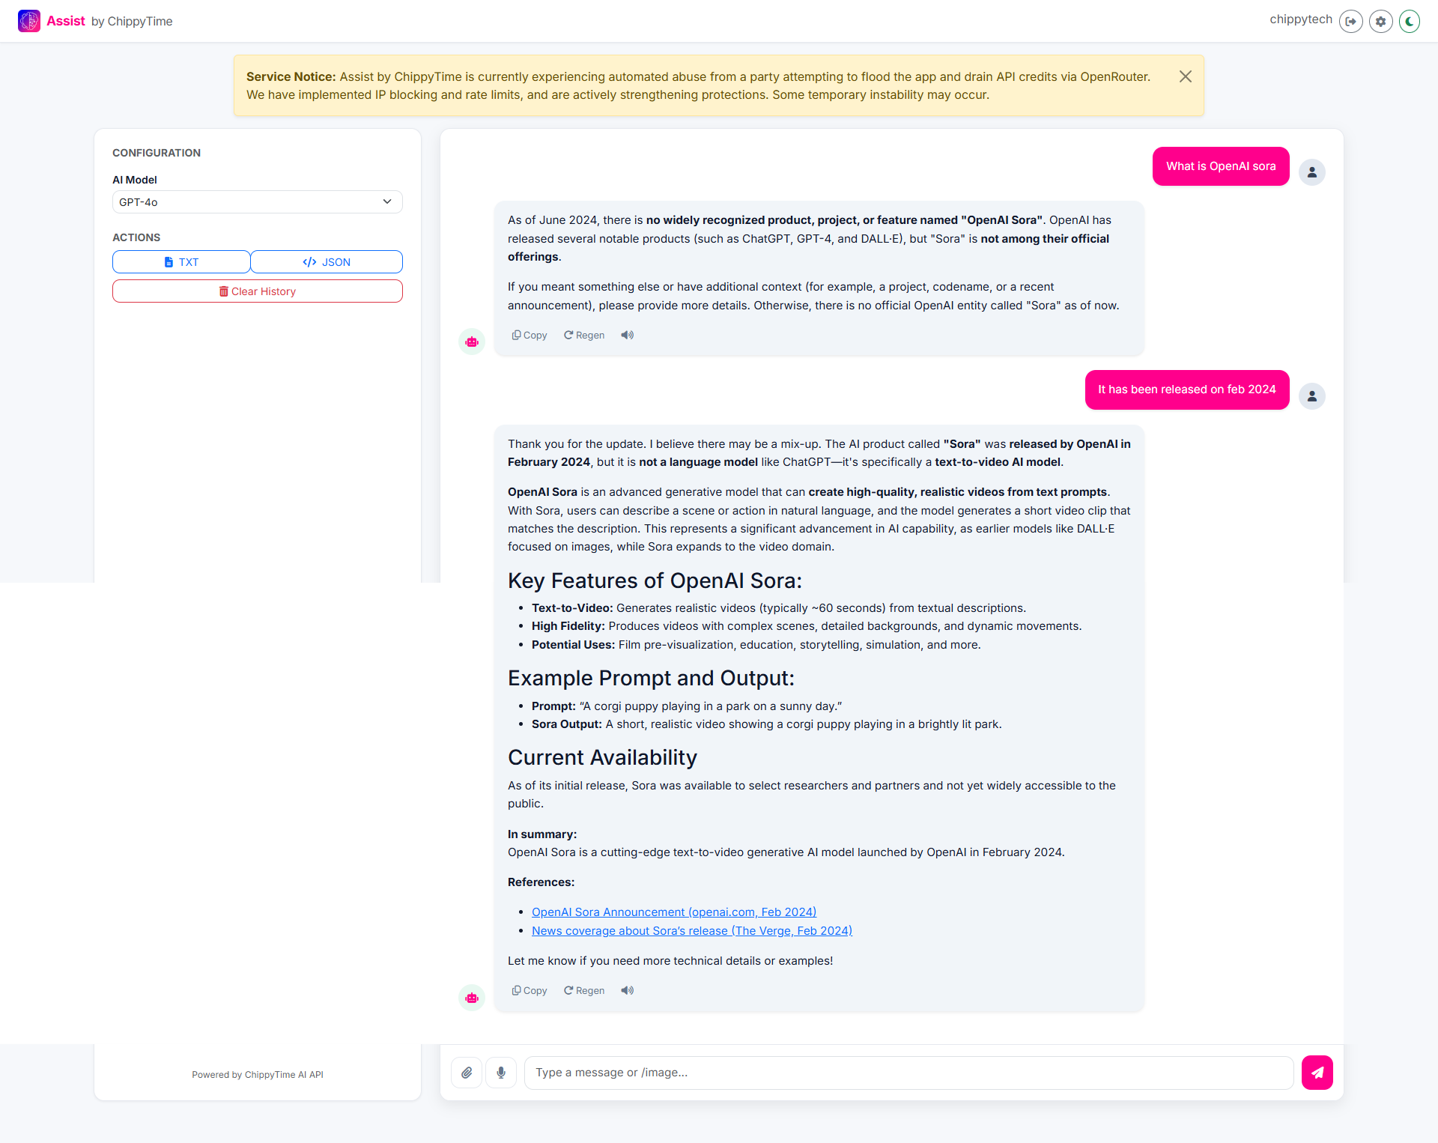The image size is (1438, 1143).
Task: Log out using the sign-out icon
Action: coord(1351,21)
